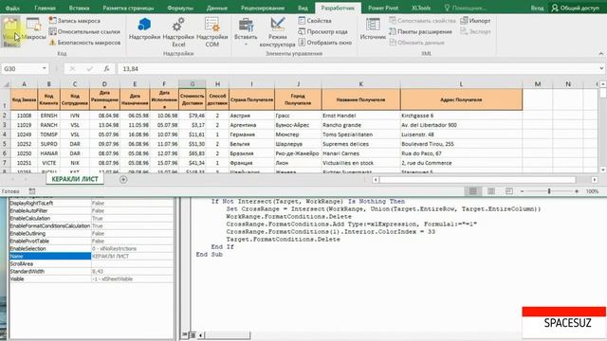This screenshot has width=607, height=341.
Task: Select column G header
Action: (192, 84)
